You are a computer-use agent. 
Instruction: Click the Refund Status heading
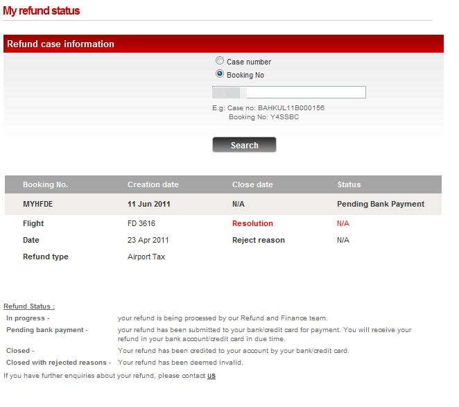29,306
